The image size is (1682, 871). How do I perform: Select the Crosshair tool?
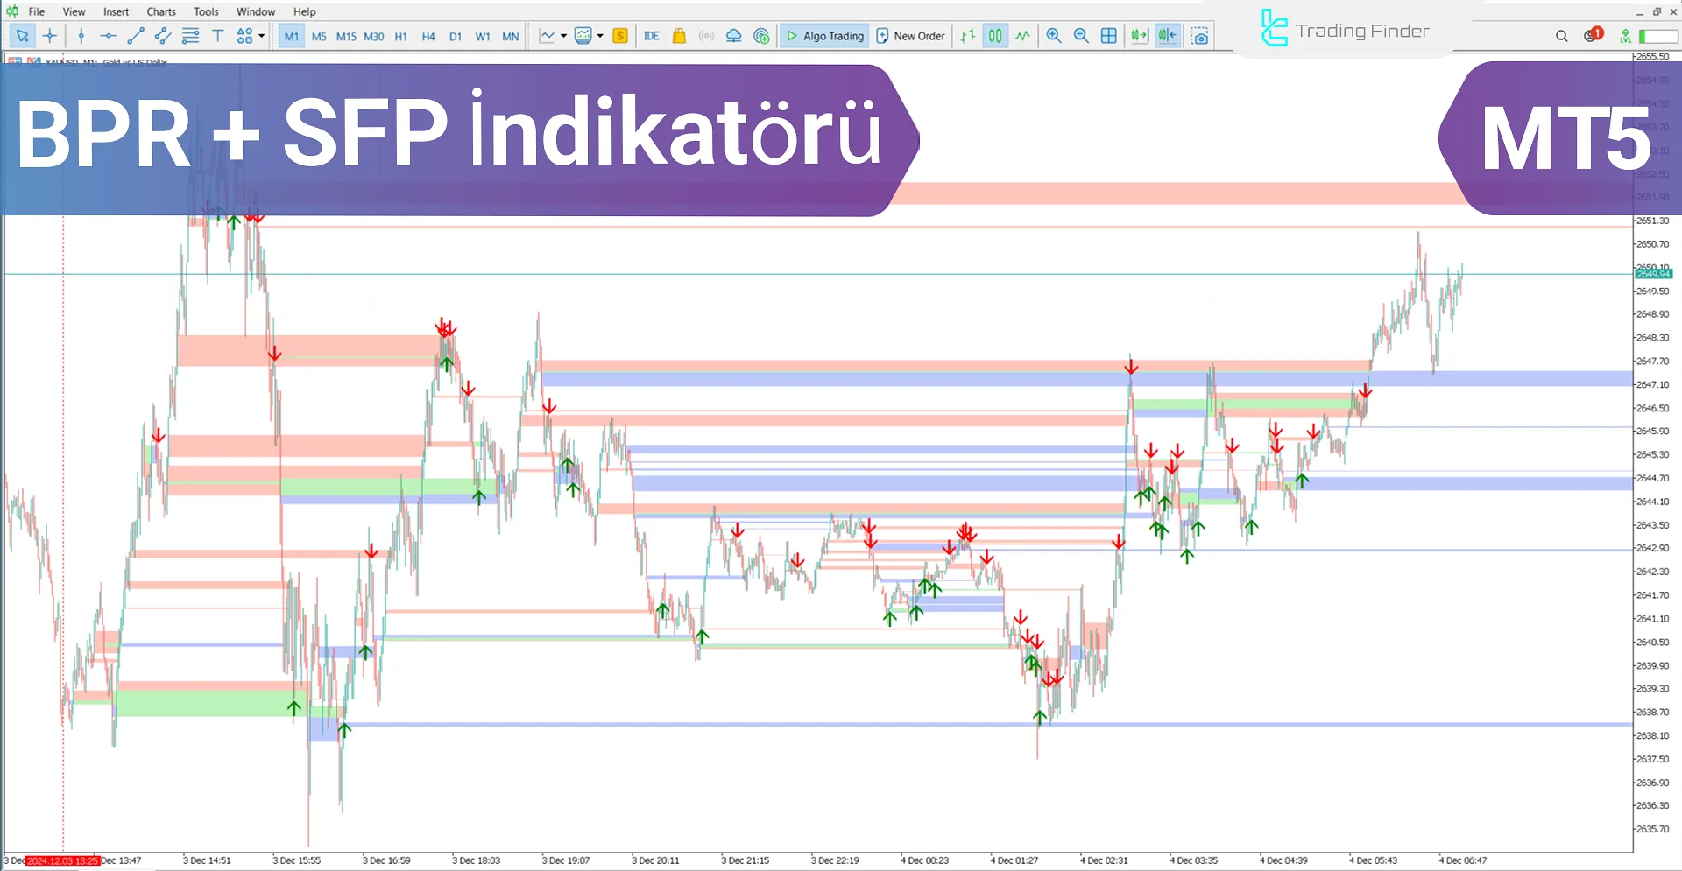click(50, 36)
